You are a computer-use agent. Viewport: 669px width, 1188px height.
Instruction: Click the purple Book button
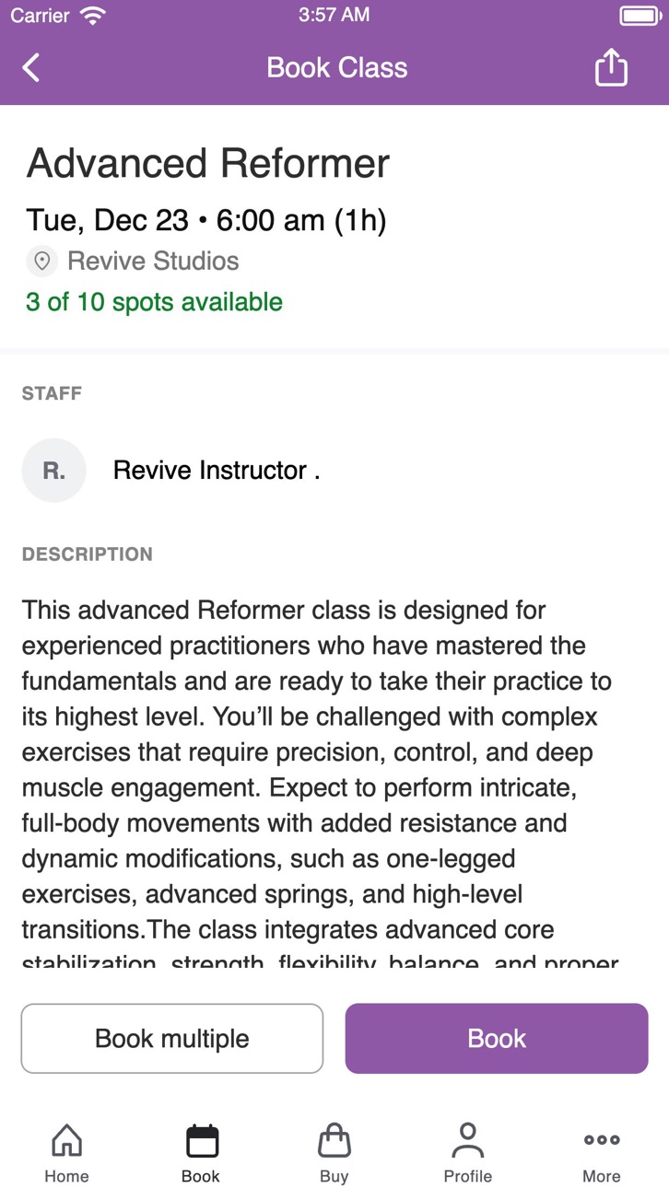[x=497, y=1038]
